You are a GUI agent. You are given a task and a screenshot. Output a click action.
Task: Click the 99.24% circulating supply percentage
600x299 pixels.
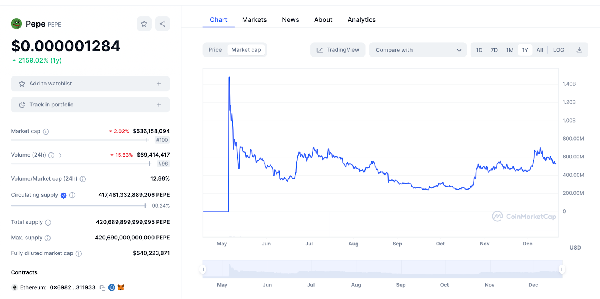click(160, 206)
